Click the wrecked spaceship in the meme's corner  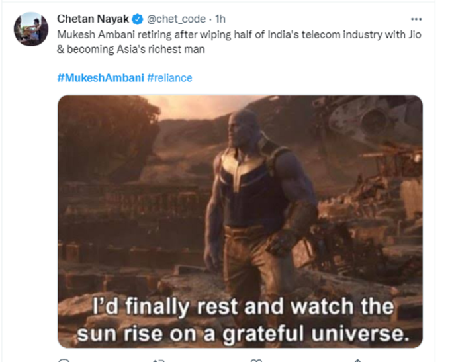373,119
